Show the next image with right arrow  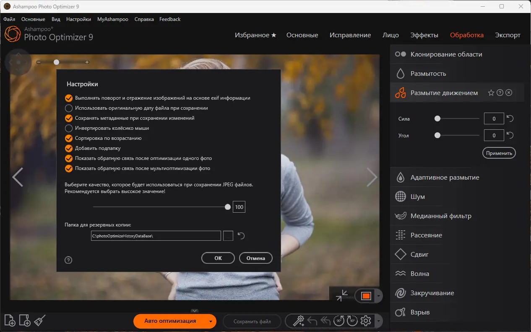pyautogui.click(x=372, y=177)
